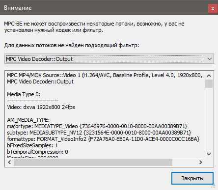The width and height of the screenshot is (218, 190).
Task: Close the Внимание dialog with red X
Action: [213, 8]
